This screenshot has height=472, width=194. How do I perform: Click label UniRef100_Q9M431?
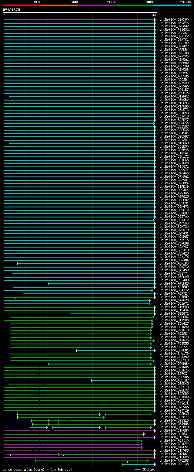click(174, 234)
